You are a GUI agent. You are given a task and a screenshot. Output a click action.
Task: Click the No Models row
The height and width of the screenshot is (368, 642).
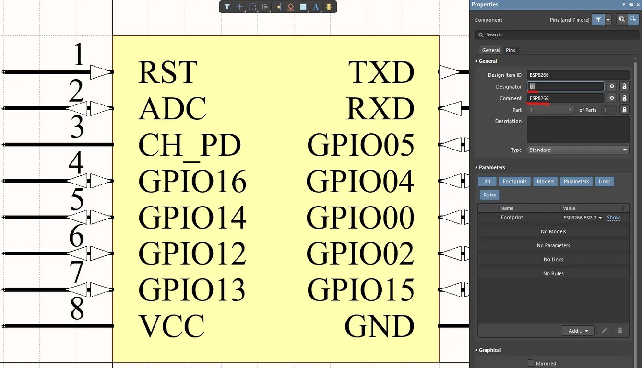point(553,231)
